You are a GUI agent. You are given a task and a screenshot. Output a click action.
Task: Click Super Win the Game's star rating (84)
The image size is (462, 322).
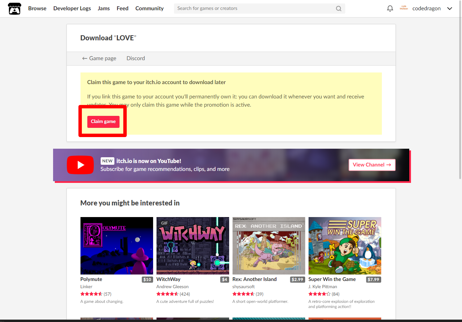[x=324, y=294]
